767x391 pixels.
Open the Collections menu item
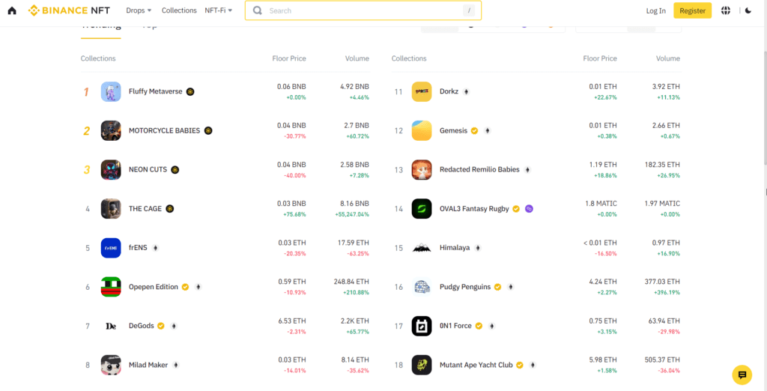click(179, 10)
